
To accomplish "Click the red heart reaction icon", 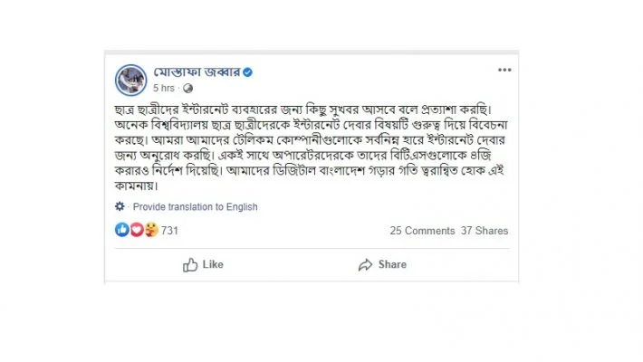I will pyautogui.click(x=136, y=231).
